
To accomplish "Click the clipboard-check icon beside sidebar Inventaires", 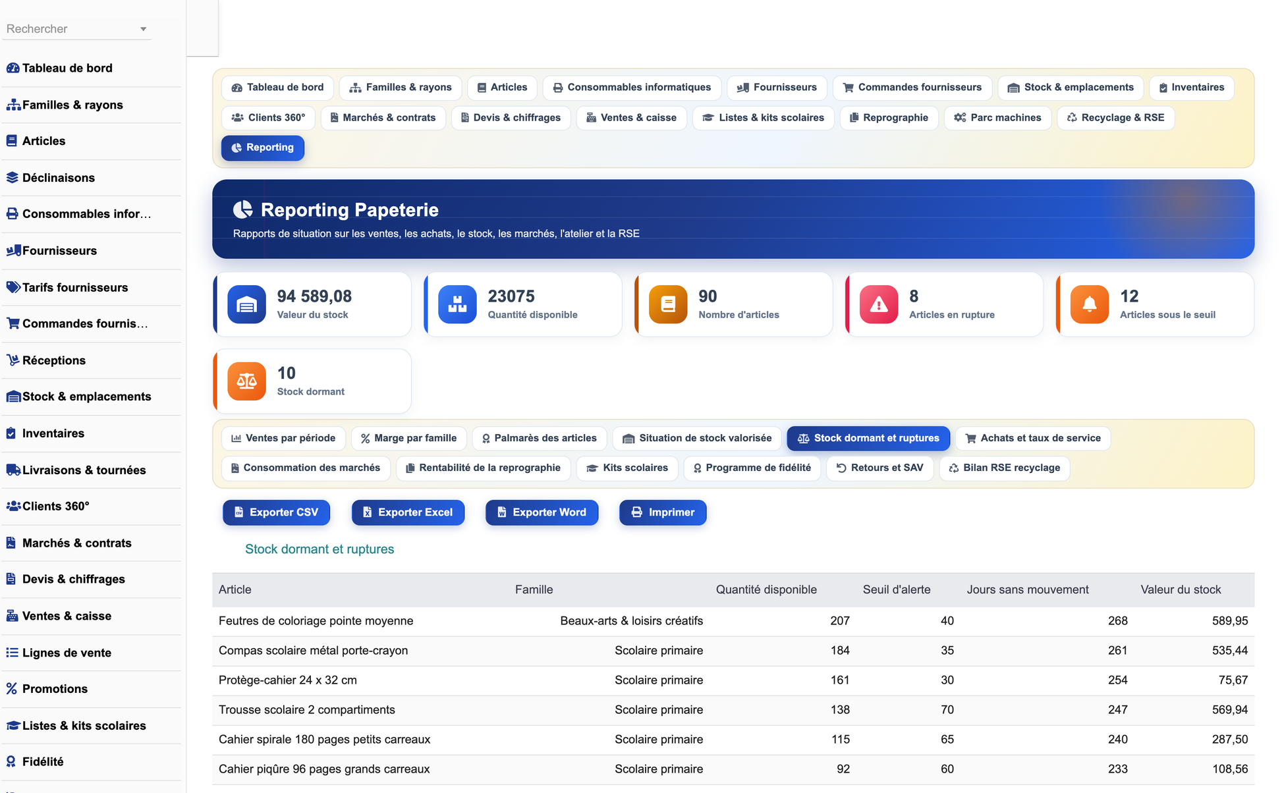I will pos(11,433).
